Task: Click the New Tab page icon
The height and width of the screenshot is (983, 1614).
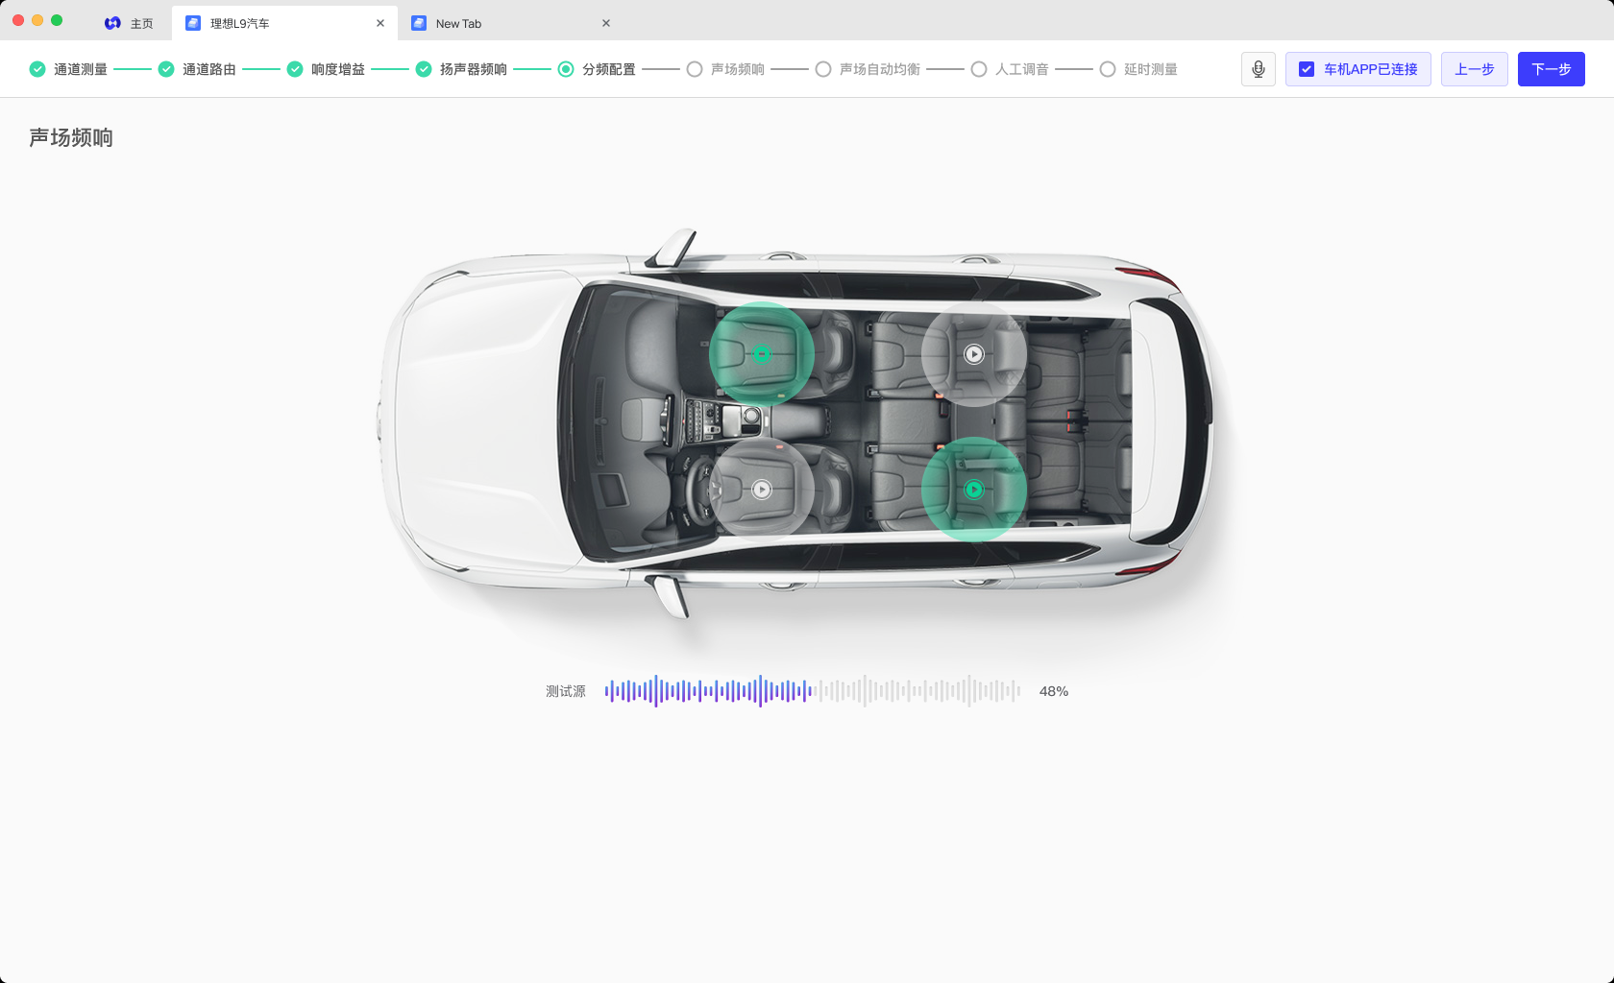Action: click(x=419, y=23)
